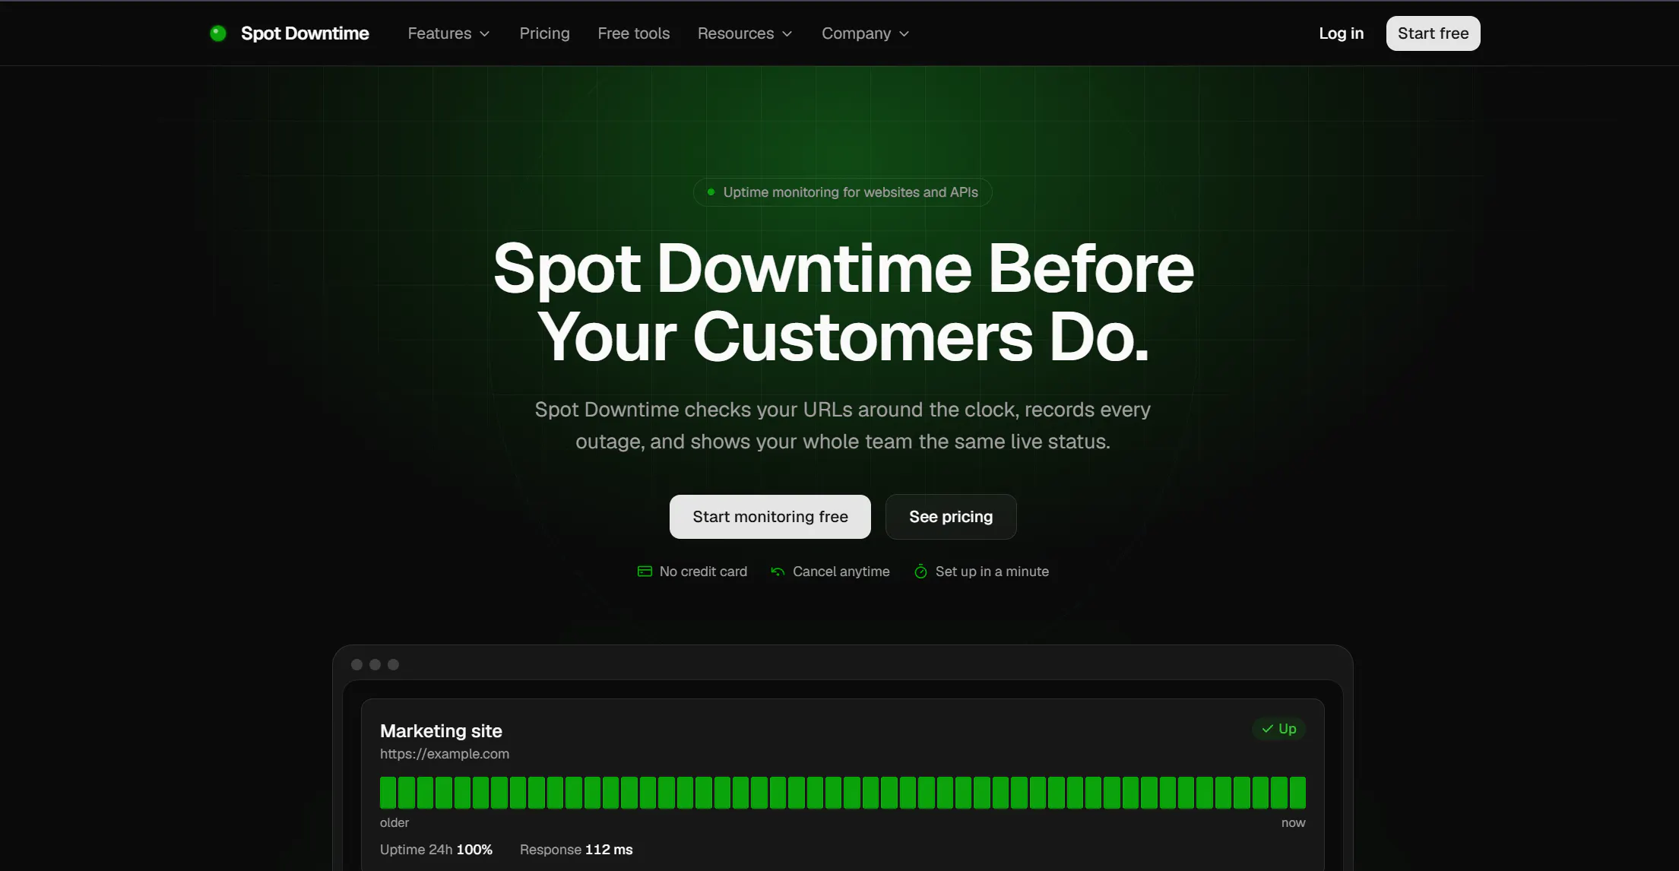Image resolution: width=1679 pixels, height=871 pixels.
Task: Click the stopwatch icon beside Set up
Action: pyautogui.click(x=920, y=572)
